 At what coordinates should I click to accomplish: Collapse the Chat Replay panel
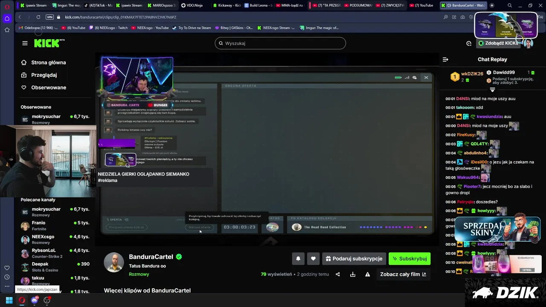pos(445,59)
